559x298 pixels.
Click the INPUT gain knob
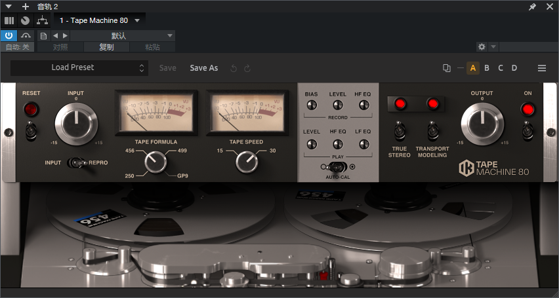[x=76, y=124]
